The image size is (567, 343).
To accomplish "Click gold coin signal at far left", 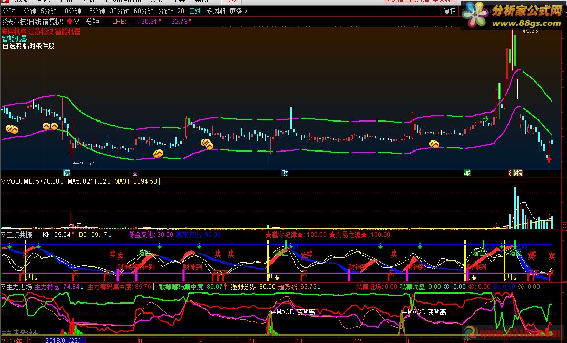I will tap(12, 128).
